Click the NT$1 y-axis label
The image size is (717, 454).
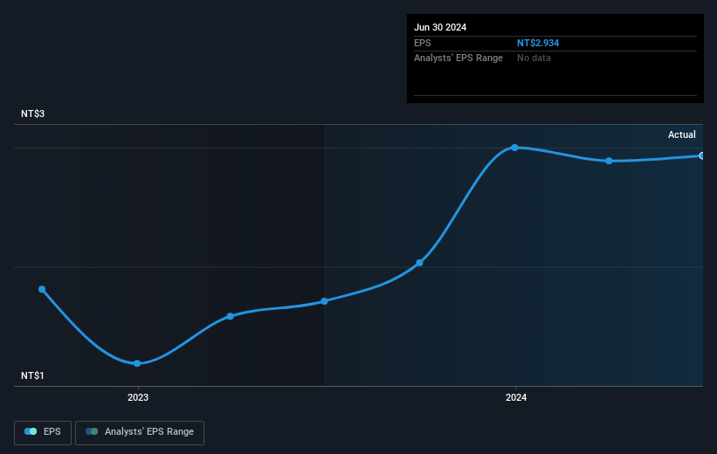tap(32, 375)
